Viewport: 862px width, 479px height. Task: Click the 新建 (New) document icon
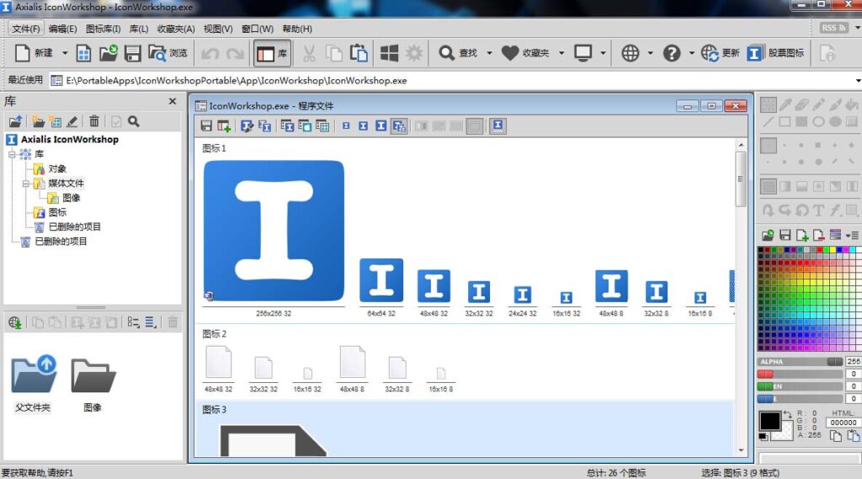point(23,53)
